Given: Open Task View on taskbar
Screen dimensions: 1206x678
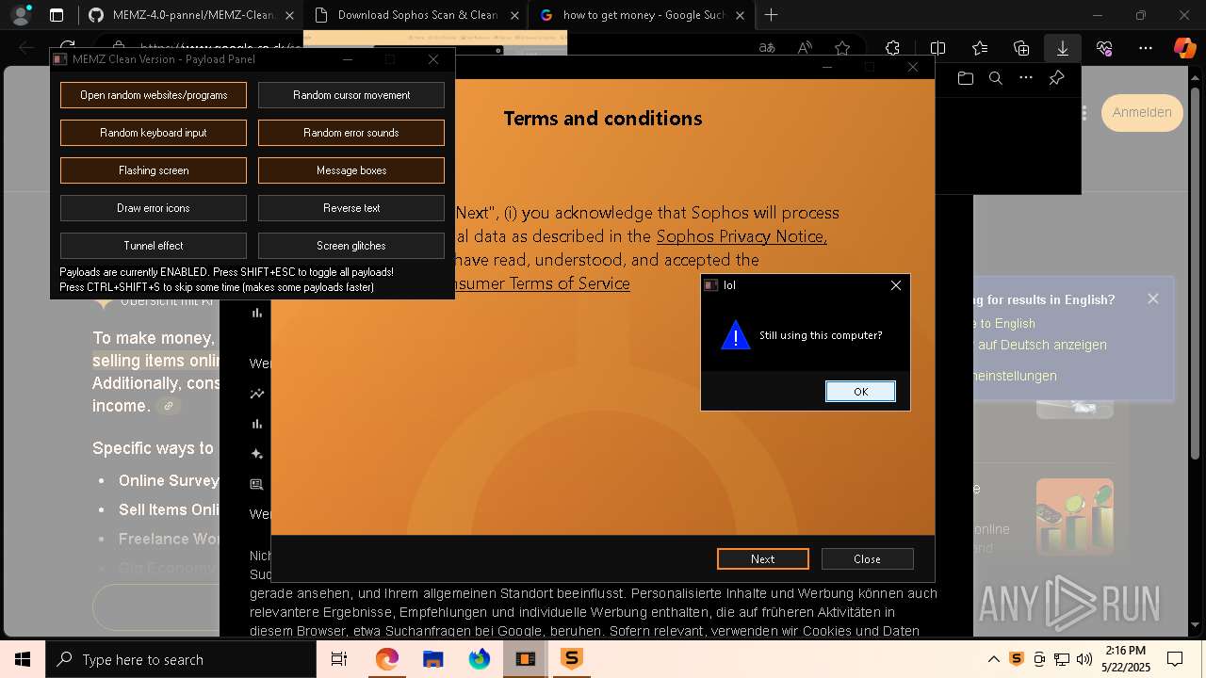Looking at the screenshot, I should [x=339, y=659].
